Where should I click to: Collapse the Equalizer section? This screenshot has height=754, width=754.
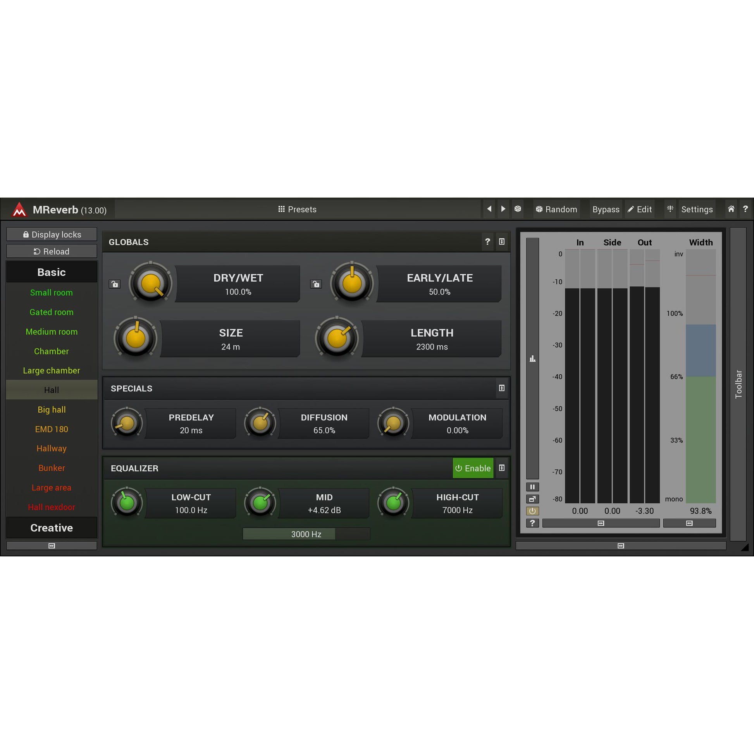pos(502,468)
